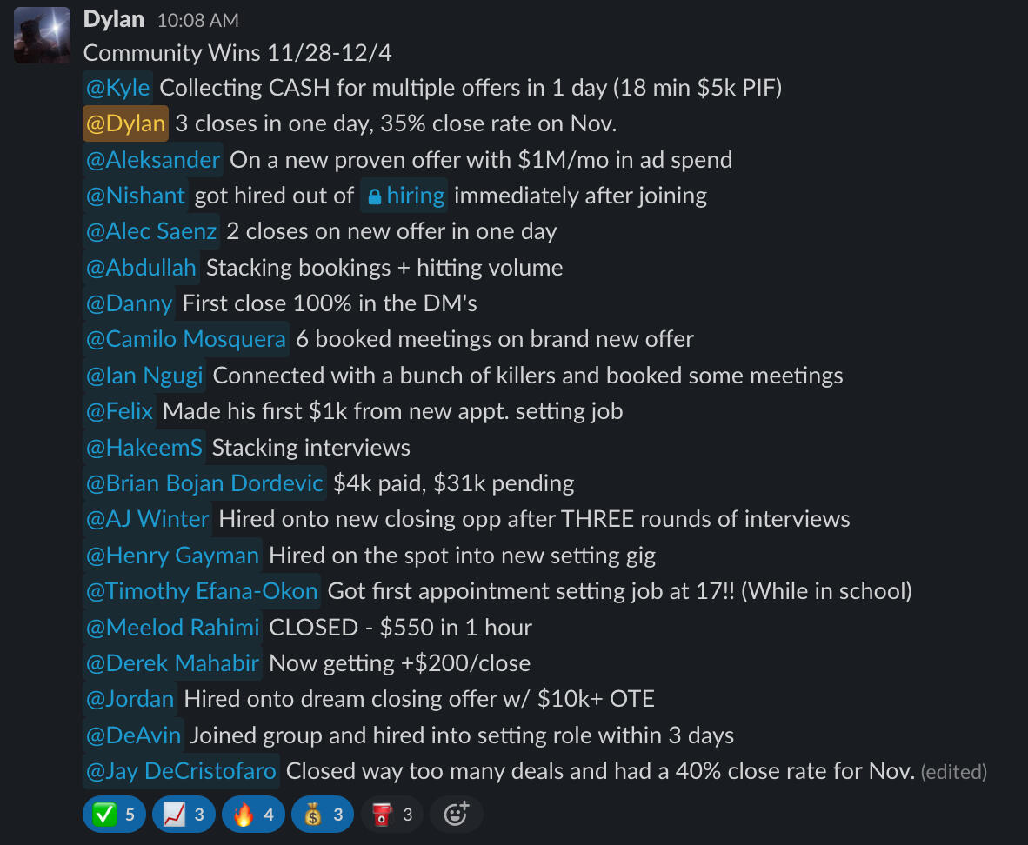Click Dylan's profile avatar
The image size is (1028, 845).
(42, 35)
